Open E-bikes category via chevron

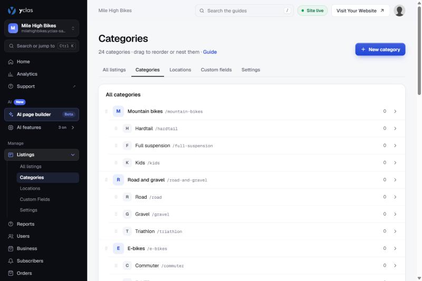[x=395, y=248]
